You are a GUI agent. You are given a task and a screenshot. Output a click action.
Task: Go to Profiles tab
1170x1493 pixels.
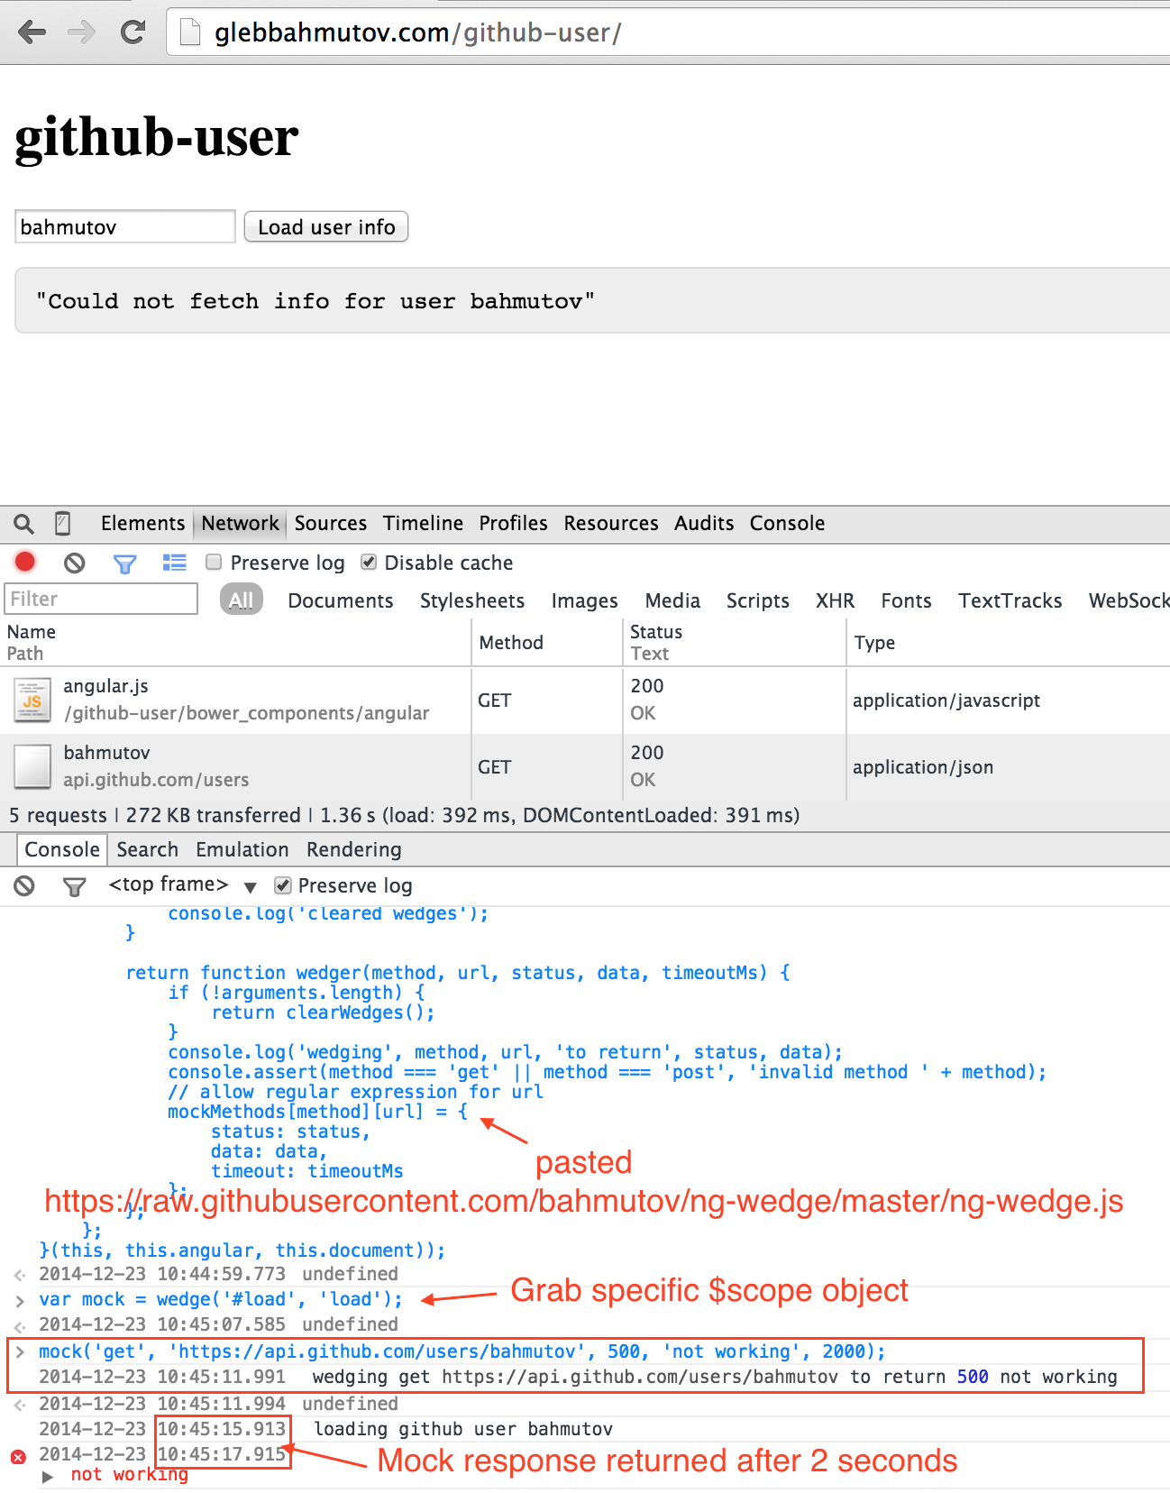pos(513,523)
